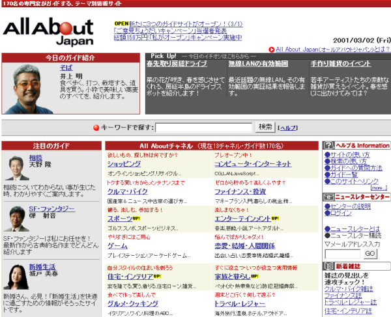This screenshot has height=317, width=391.
Task: Open the 手作り雑貨のイベント article
Action: [x=341, y=64]
